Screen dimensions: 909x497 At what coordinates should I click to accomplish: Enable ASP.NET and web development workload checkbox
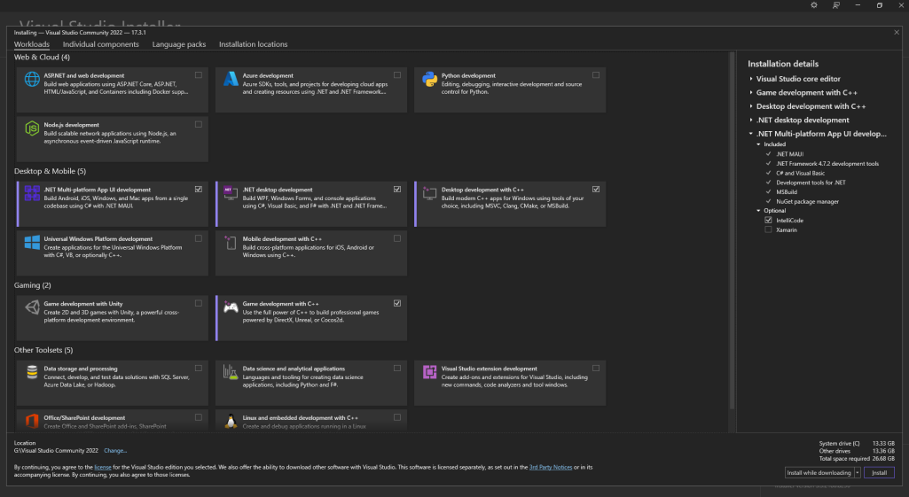tap(199, 74)
